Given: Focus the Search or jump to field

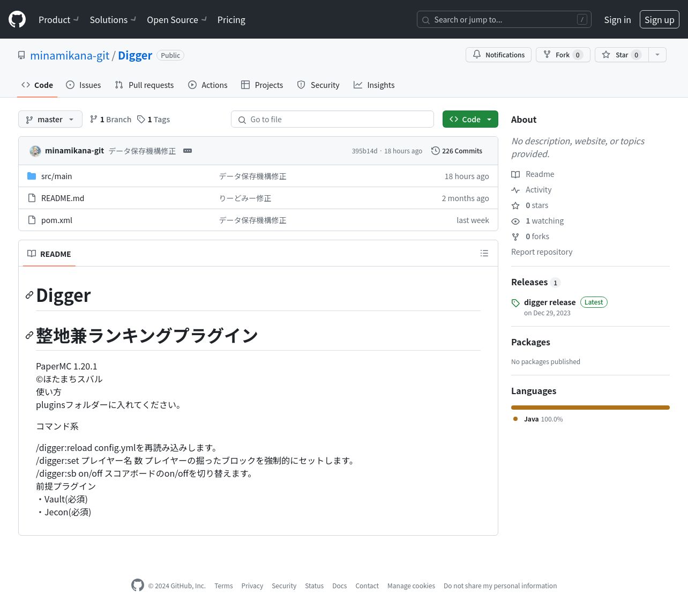Looking at the screenshot, I should [504, 19].
